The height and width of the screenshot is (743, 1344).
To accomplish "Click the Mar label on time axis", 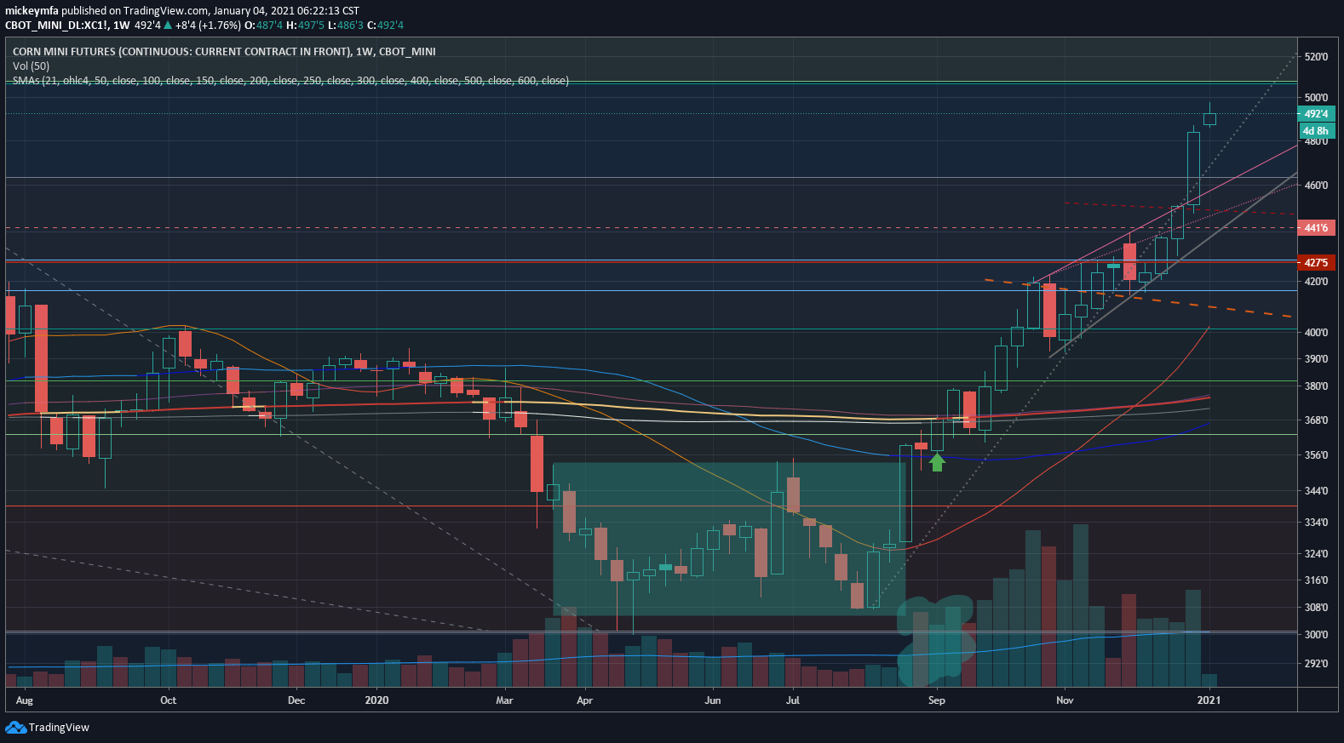I will 504,700.
